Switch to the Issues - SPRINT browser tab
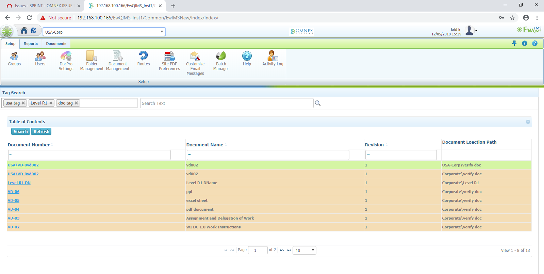The image size is (544, 274). [44, 6]
